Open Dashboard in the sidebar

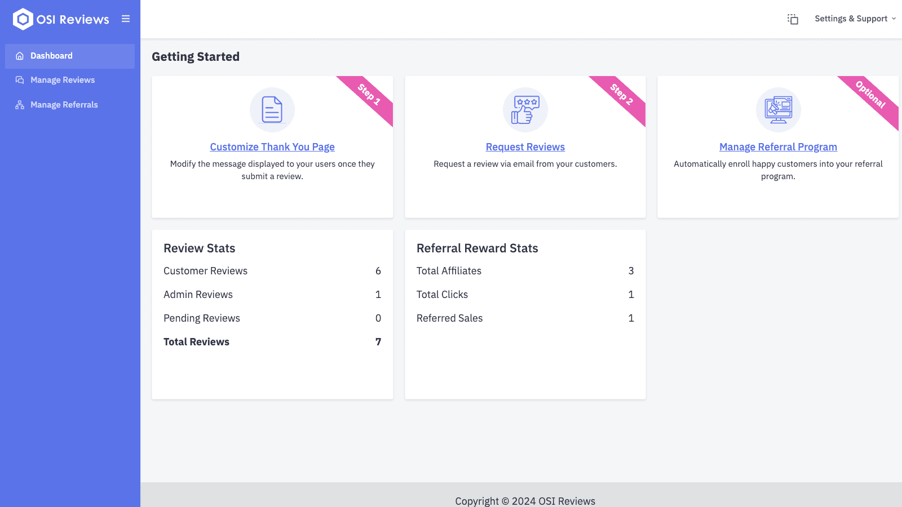click(51, 56)
